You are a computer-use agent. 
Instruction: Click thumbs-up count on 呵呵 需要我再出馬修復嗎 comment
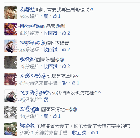click(57, 16)
